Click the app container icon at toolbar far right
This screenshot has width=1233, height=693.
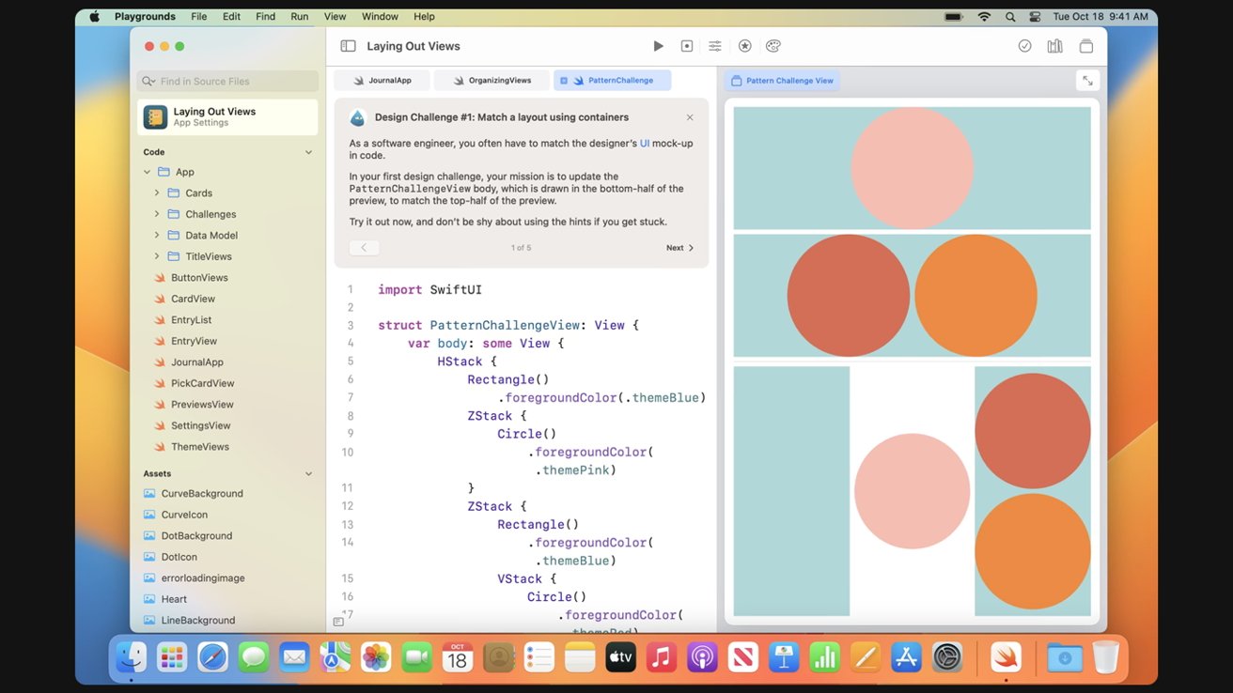point(1086,45)
